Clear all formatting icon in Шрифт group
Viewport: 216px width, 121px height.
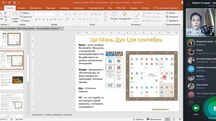75,14
